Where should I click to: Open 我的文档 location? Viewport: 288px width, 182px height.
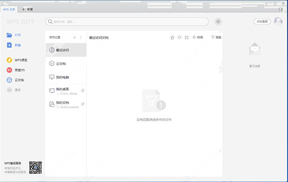[66, 104]
